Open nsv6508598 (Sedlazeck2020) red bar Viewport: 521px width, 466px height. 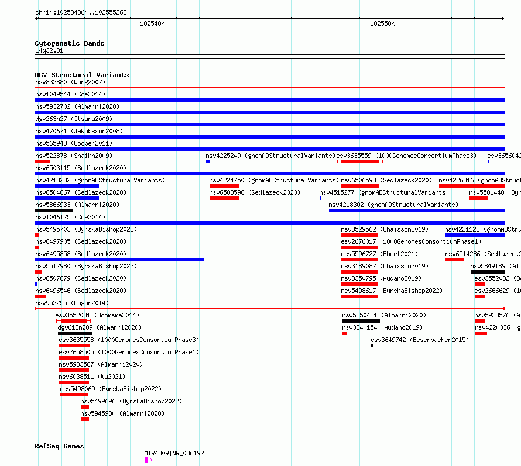(x=224, y=198)
